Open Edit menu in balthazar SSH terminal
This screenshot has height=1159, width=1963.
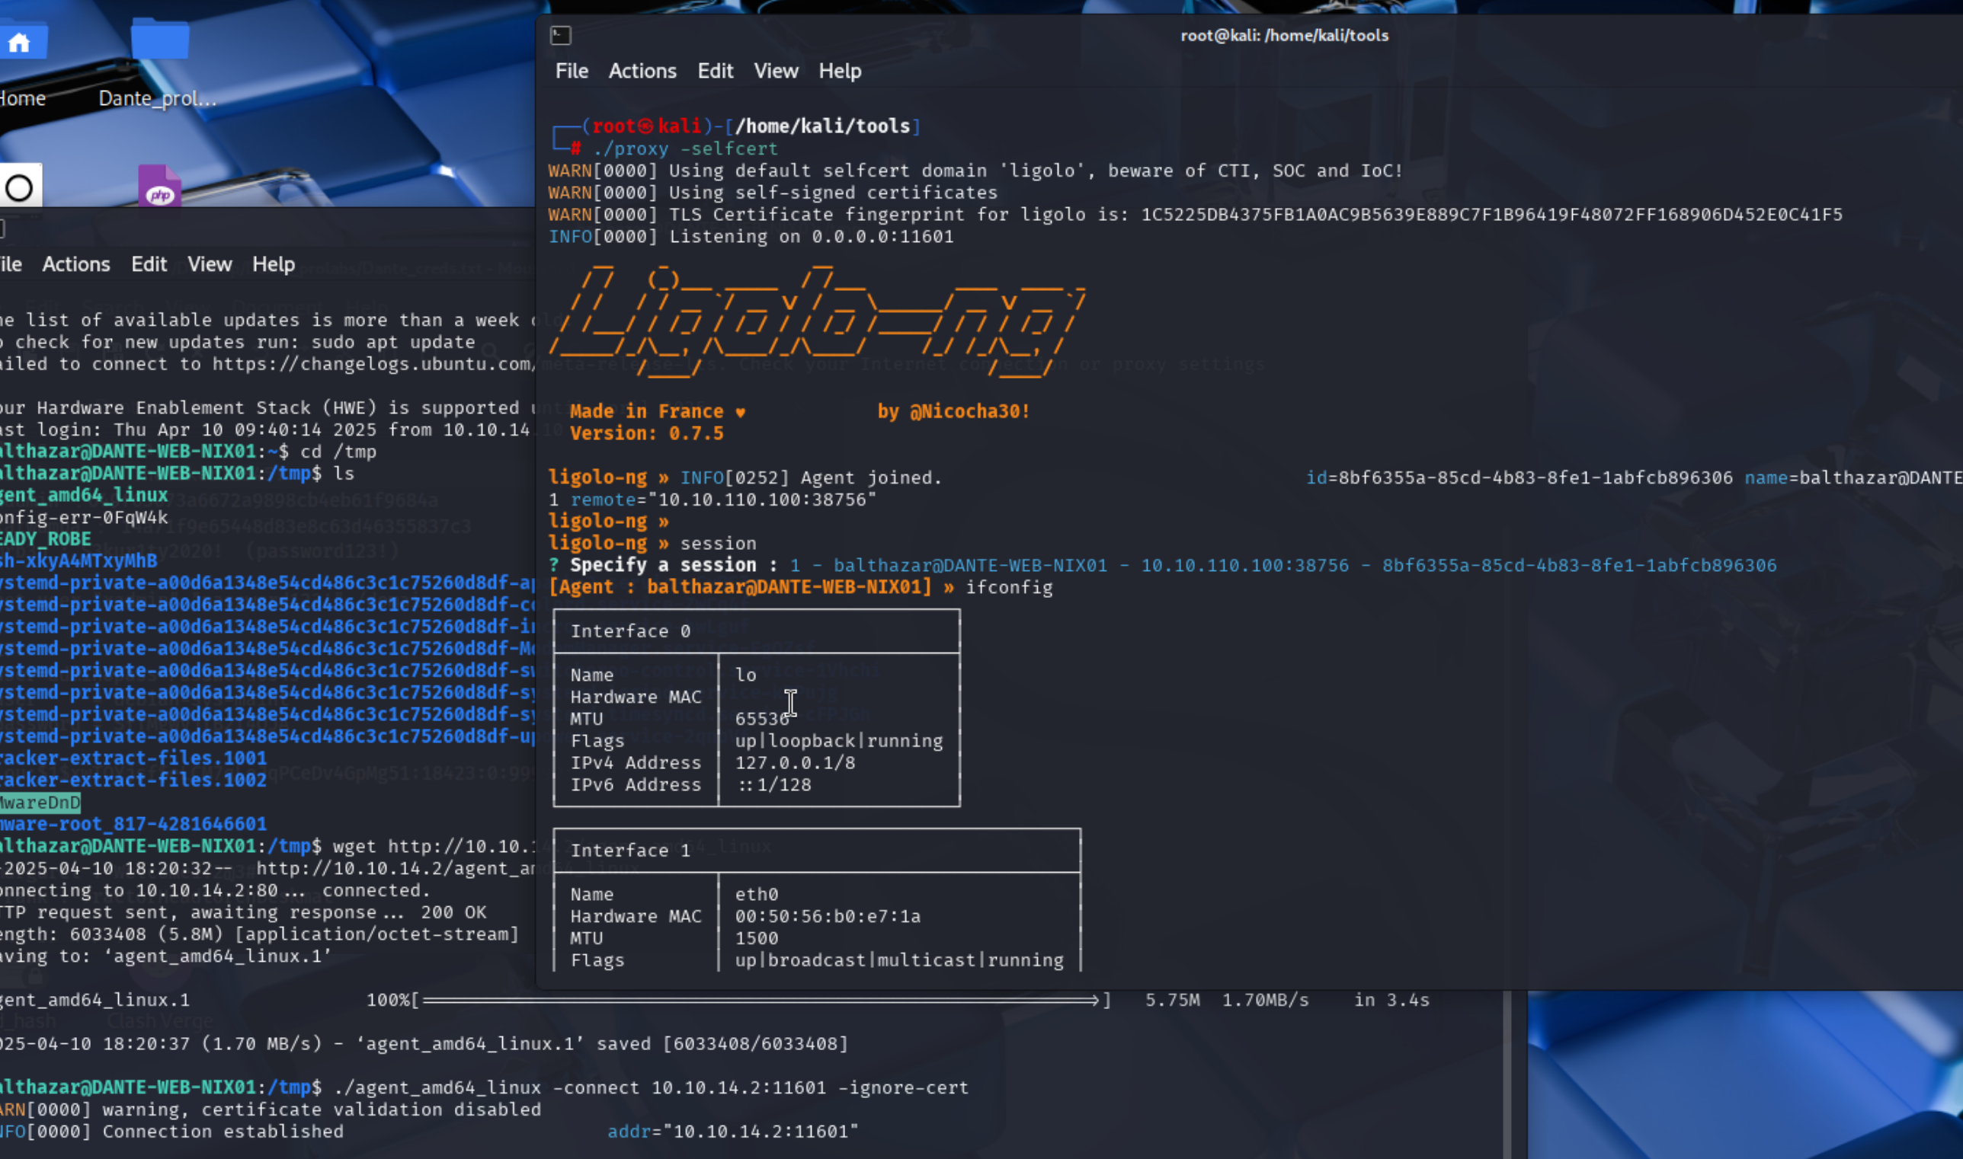pyautogui.click(x=149, y=264)
